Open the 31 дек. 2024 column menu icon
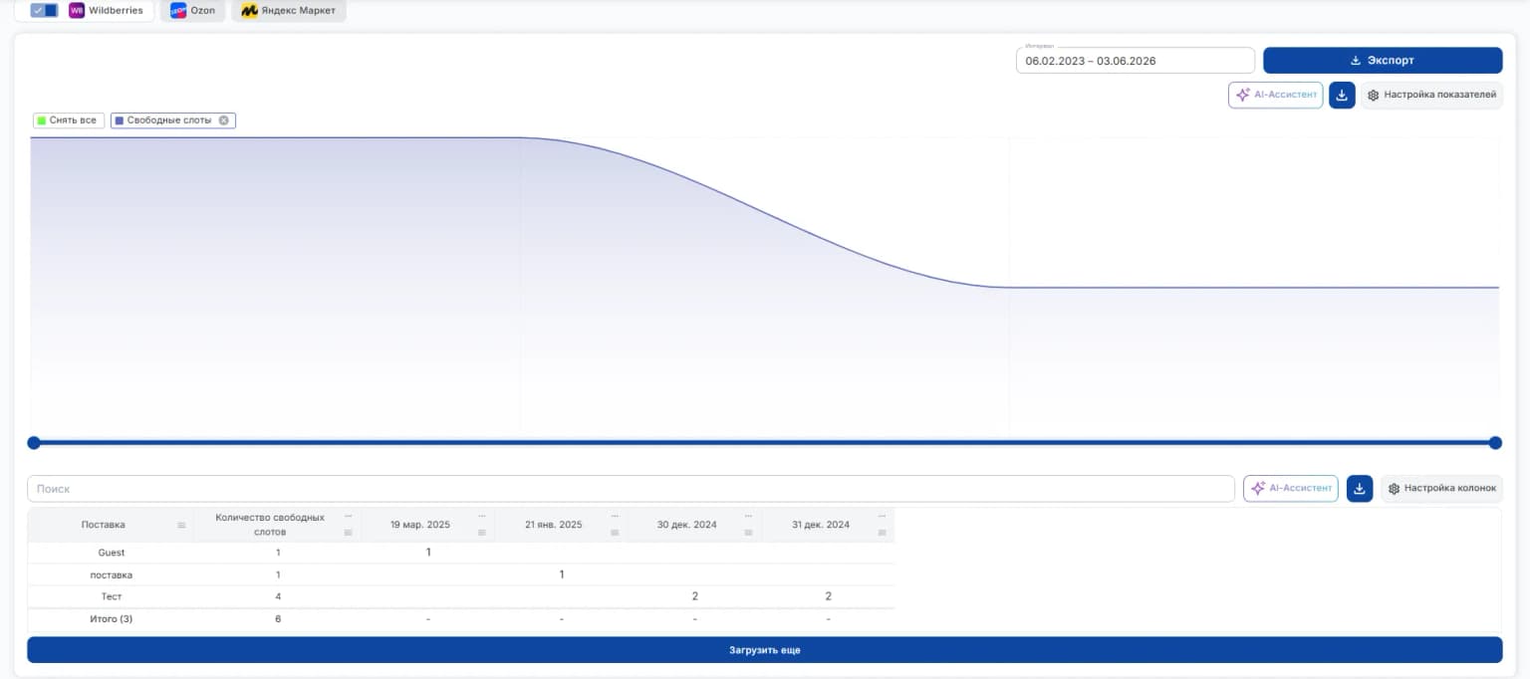This screenshot has height=679, width=1530. 883,533
